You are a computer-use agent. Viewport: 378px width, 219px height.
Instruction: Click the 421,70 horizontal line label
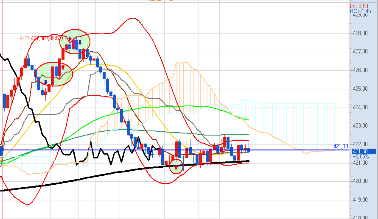coord(341,146)
